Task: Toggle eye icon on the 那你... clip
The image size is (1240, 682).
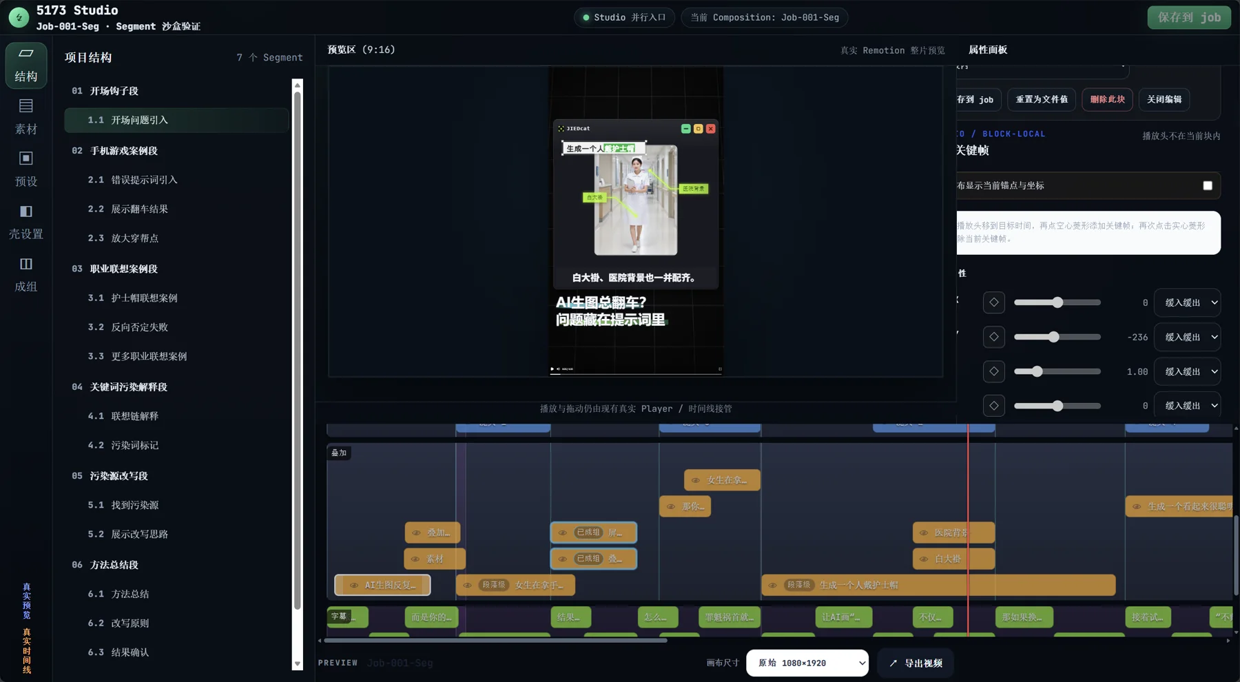Action: click(x=671, y=506)
